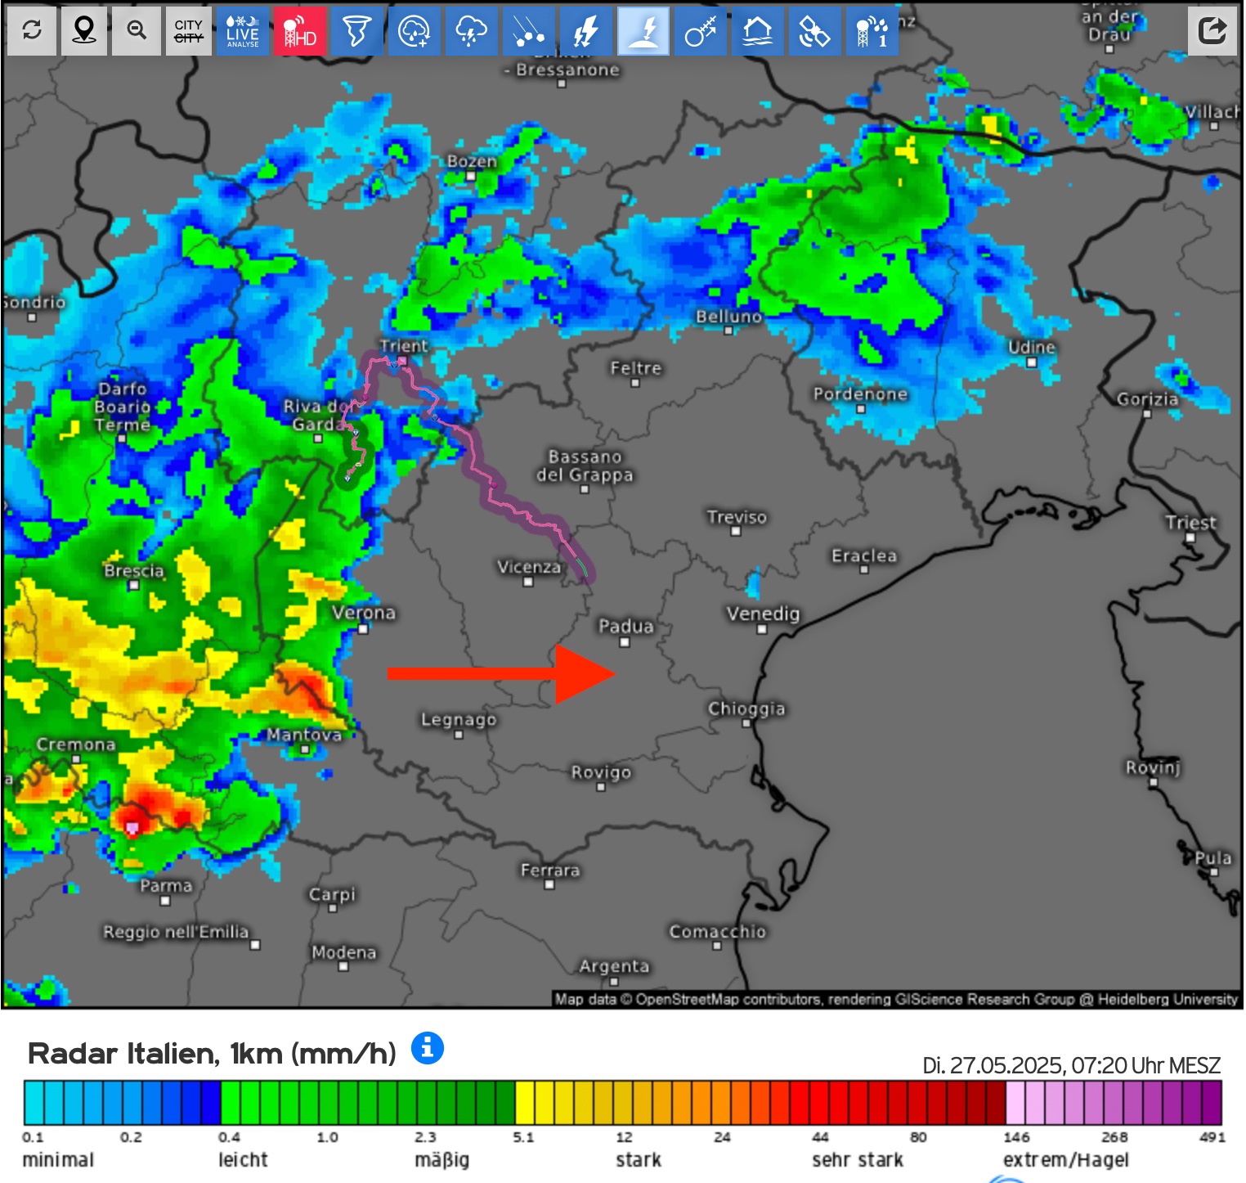The image size is (1246, 1183).
Task: Click the 'extrem/Hagel' legend label
Action: [1066, 1160]
